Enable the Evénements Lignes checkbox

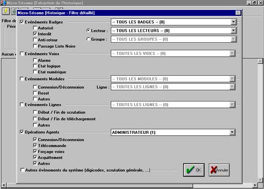tap(22, 104)
